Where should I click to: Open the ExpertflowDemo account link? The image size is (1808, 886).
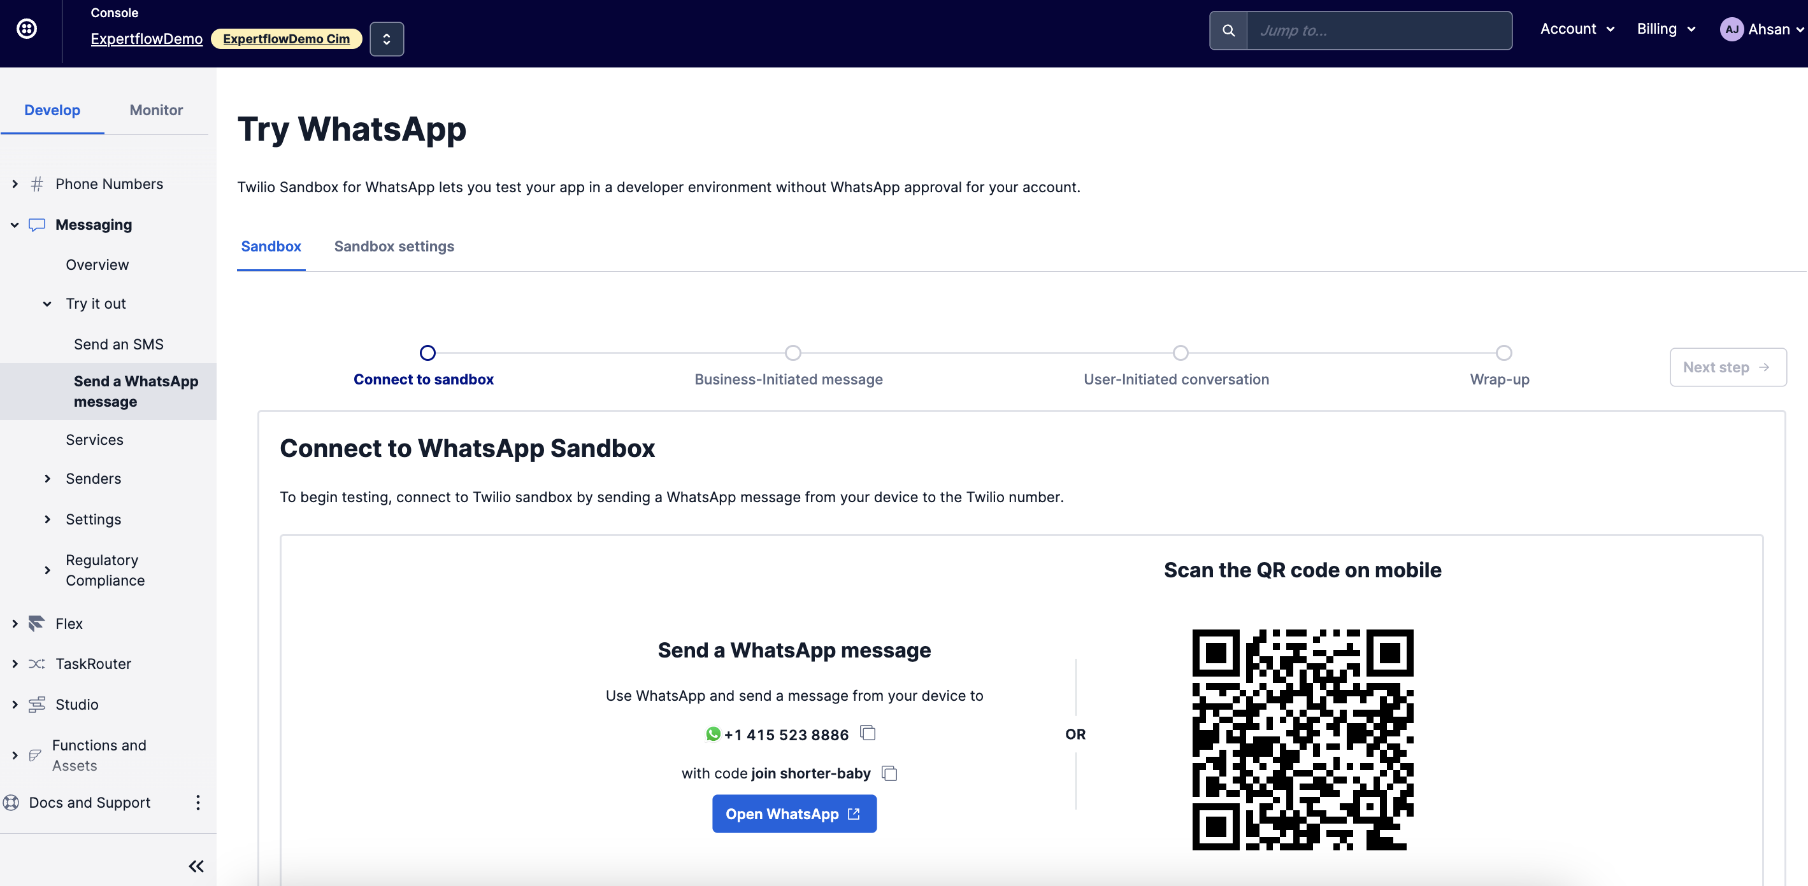tap(147, 39)
